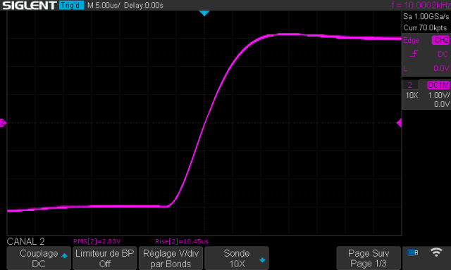
Task: Click the blue trigger delay marker at top
Action: coord(204,13)
